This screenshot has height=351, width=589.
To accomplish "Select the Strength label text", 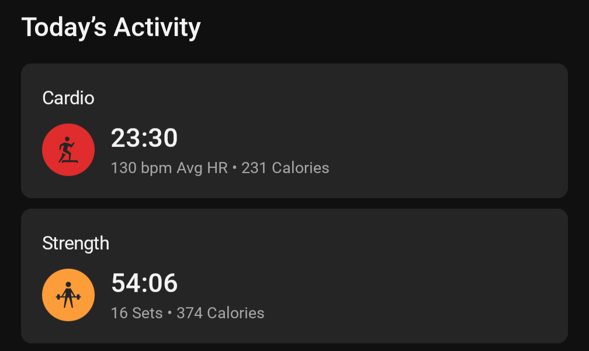I will tap(76, 244).
